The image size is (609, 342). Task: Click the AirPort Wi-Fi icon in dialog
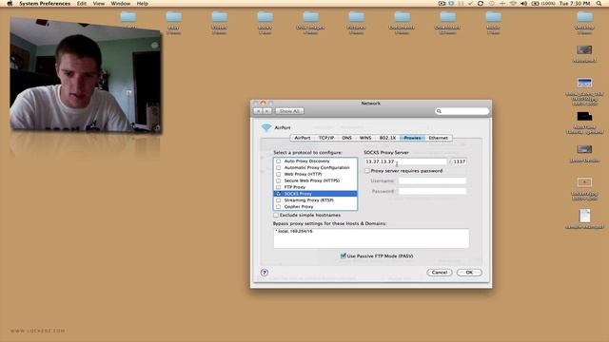266,127
